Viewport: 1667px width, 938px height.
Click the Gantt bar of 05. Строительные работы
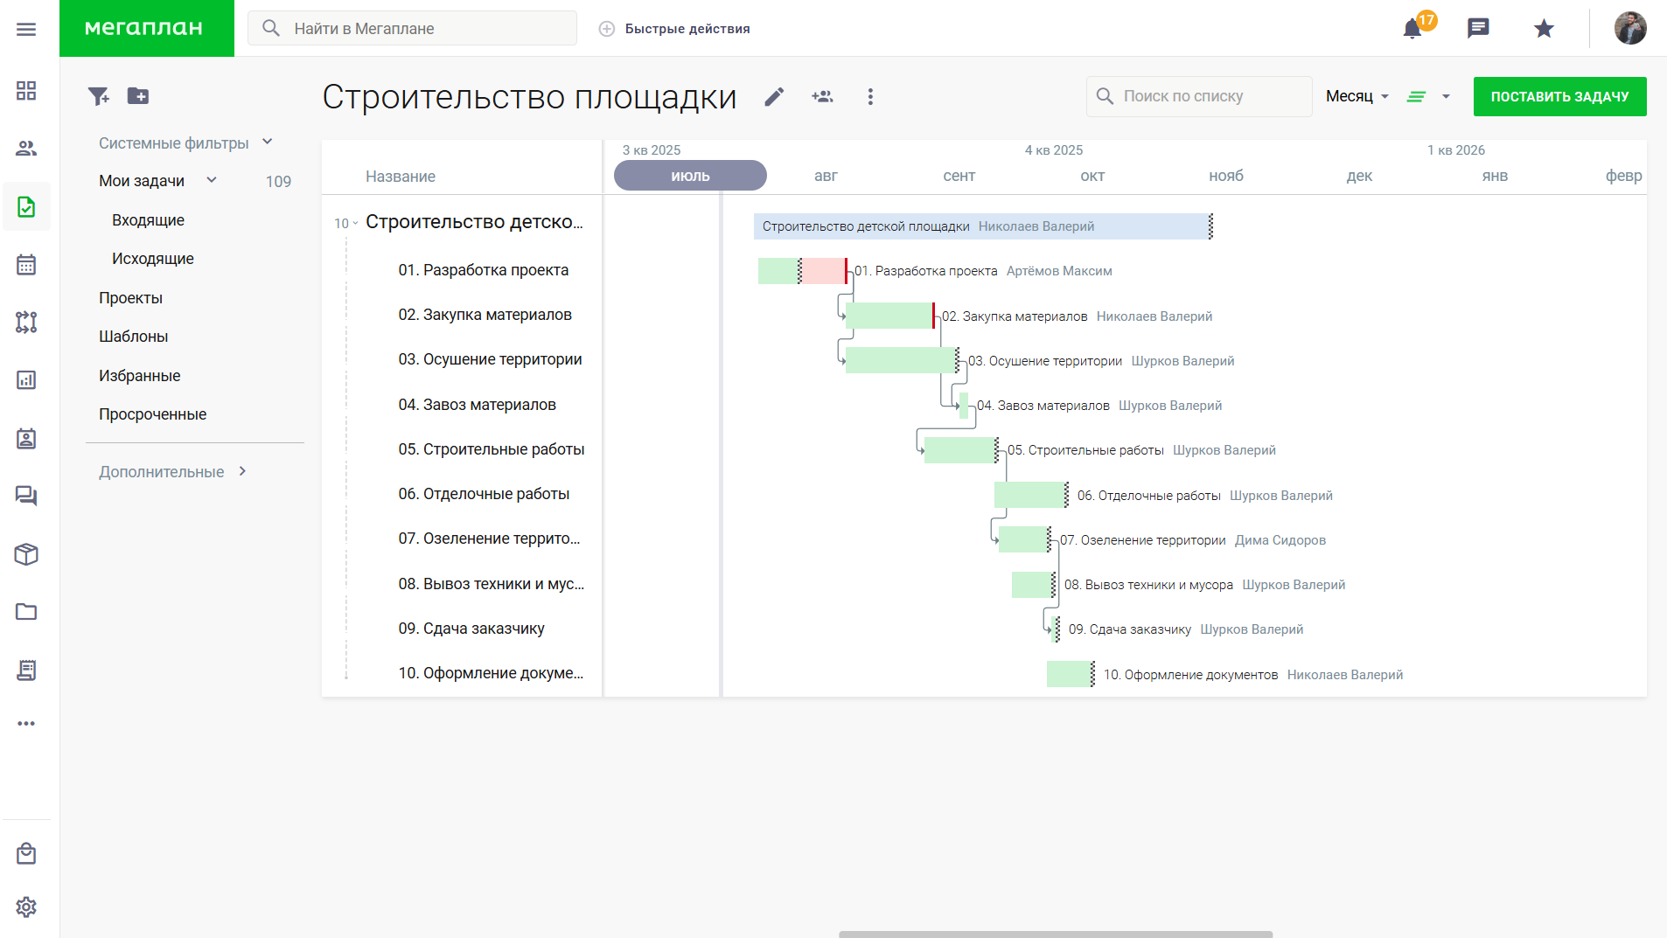(958, 449)
